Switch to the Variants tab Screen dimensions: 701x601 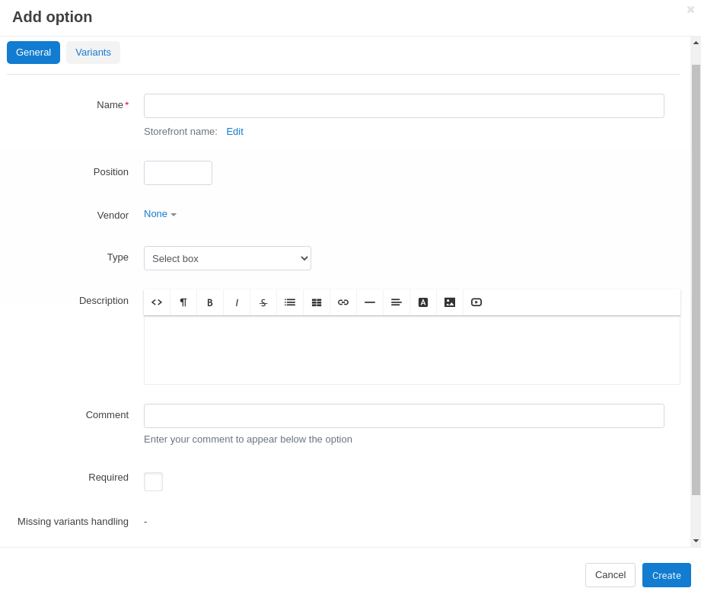(x=93, y=53)
